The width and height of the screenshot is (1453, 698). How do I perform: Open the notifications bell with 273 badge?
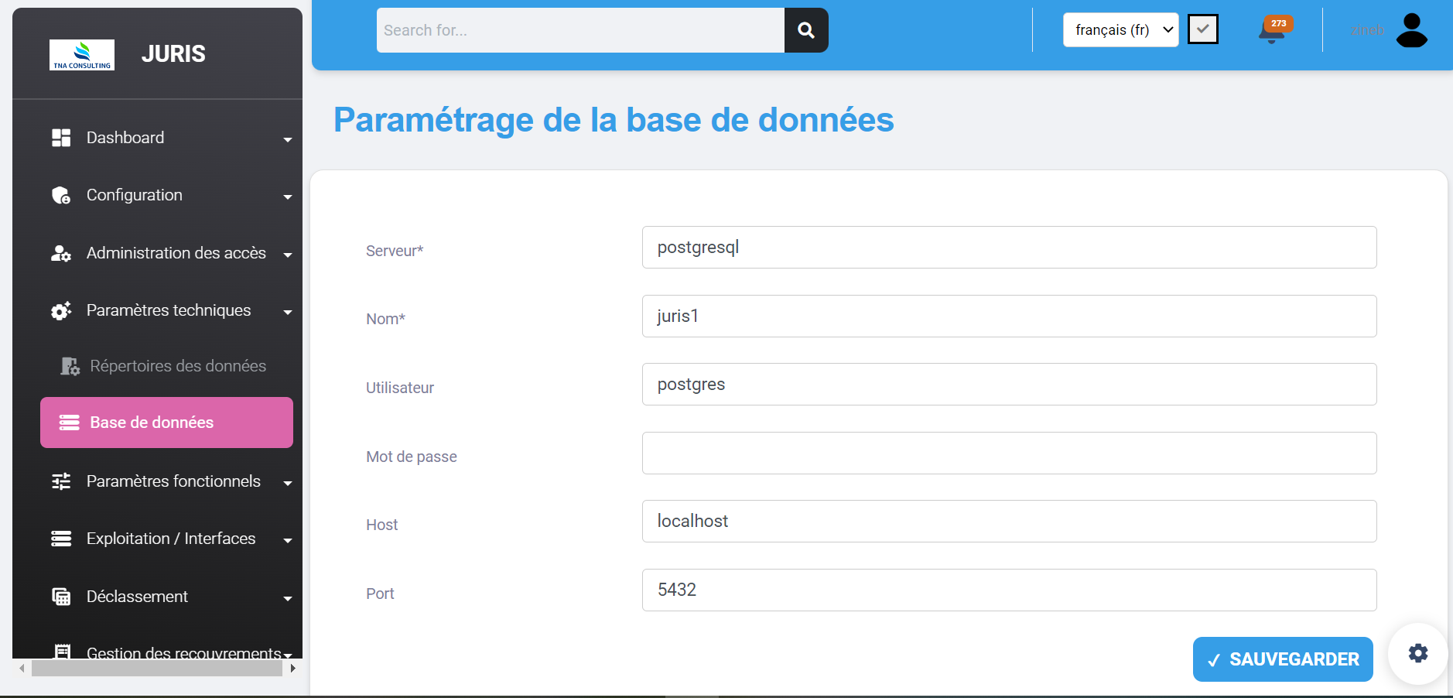coord(1272,31)
